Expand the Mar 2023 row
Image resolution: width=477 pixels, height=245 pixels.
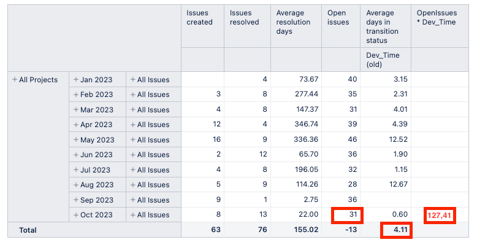[x=76, y=110]
